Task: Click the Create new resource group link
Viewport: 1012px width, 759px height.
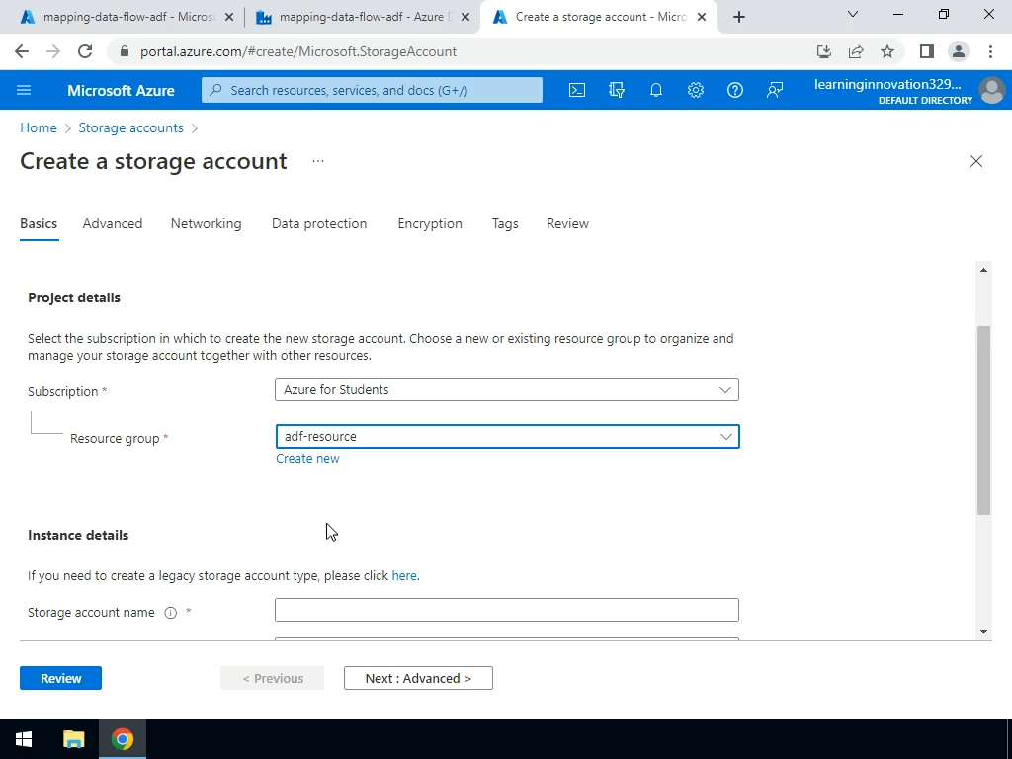Action: pyautogui.click(x=307, y=459)
